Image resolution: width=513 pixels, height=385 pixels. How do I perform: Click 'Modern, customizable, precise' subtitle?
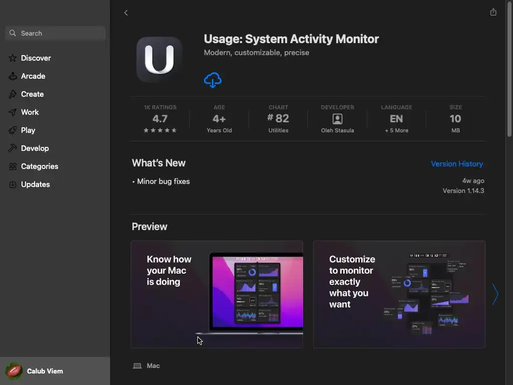click(256, 52)
